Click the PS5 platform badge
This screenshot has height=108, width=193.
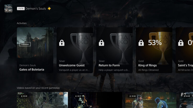pos(21,9)
